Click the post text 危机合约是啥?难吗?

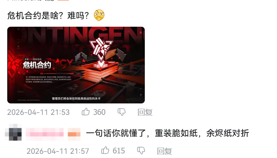pos(48,16)
